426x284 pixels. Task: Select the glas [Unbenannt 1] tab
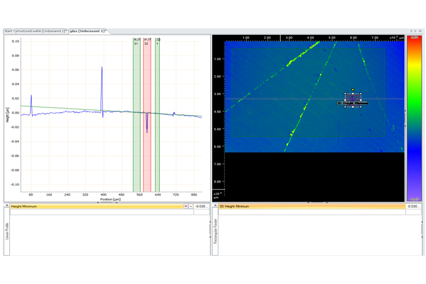point(89,31)
